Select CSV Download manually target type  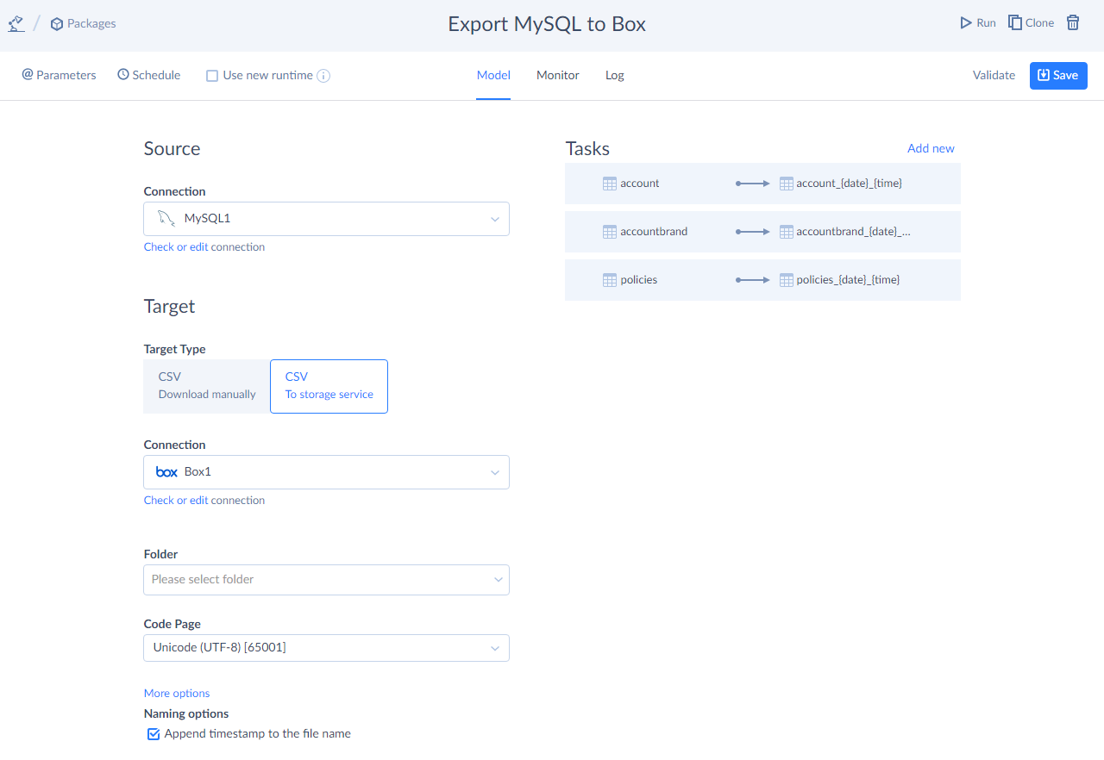(x=207, y=386)
